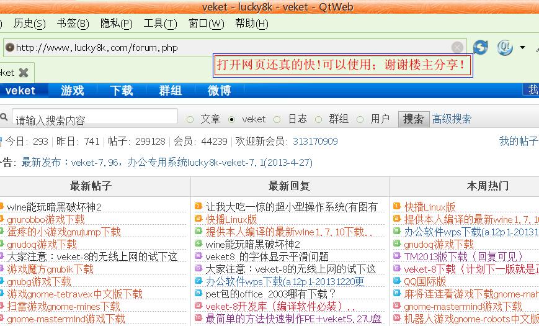Open post 蛋疼的小游戏gnujump下载
Viewport: 539px width, 326px height.
(x=64, y=232)
